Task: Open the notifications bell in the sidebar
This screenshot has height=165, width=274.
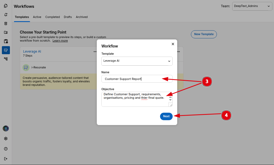Action: coord(6,15)
